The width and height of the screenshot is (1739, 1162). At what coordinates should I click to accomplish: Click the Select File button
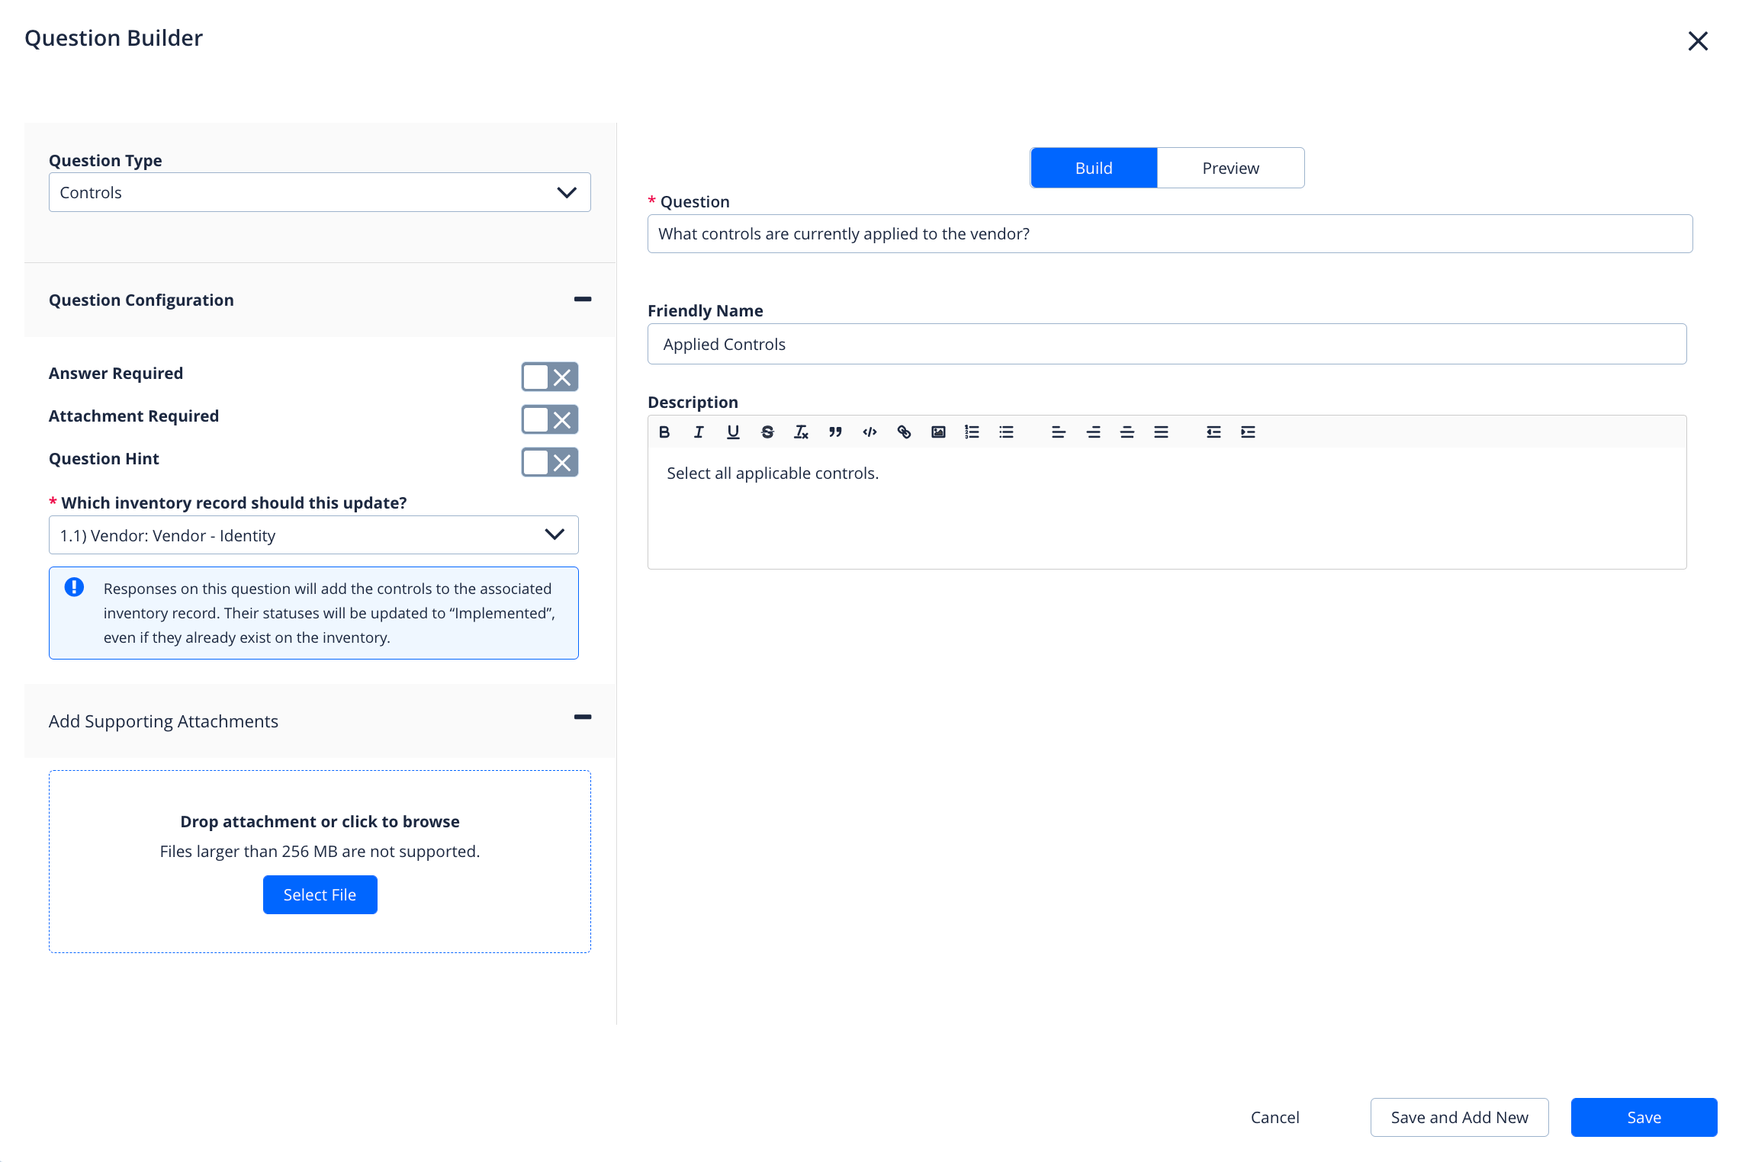click(x=320, y=894)
